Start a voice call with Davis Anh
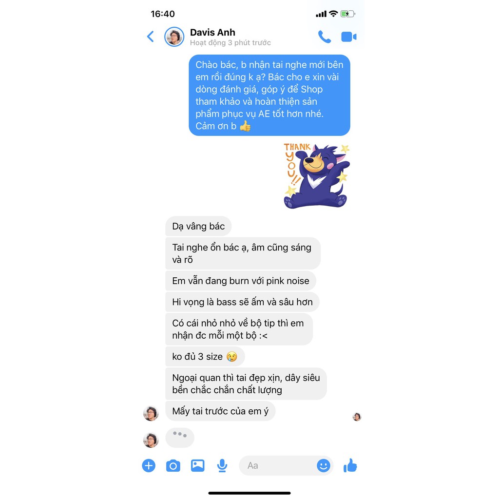Viewport: 499px width, 499px height. pos(324,37)
